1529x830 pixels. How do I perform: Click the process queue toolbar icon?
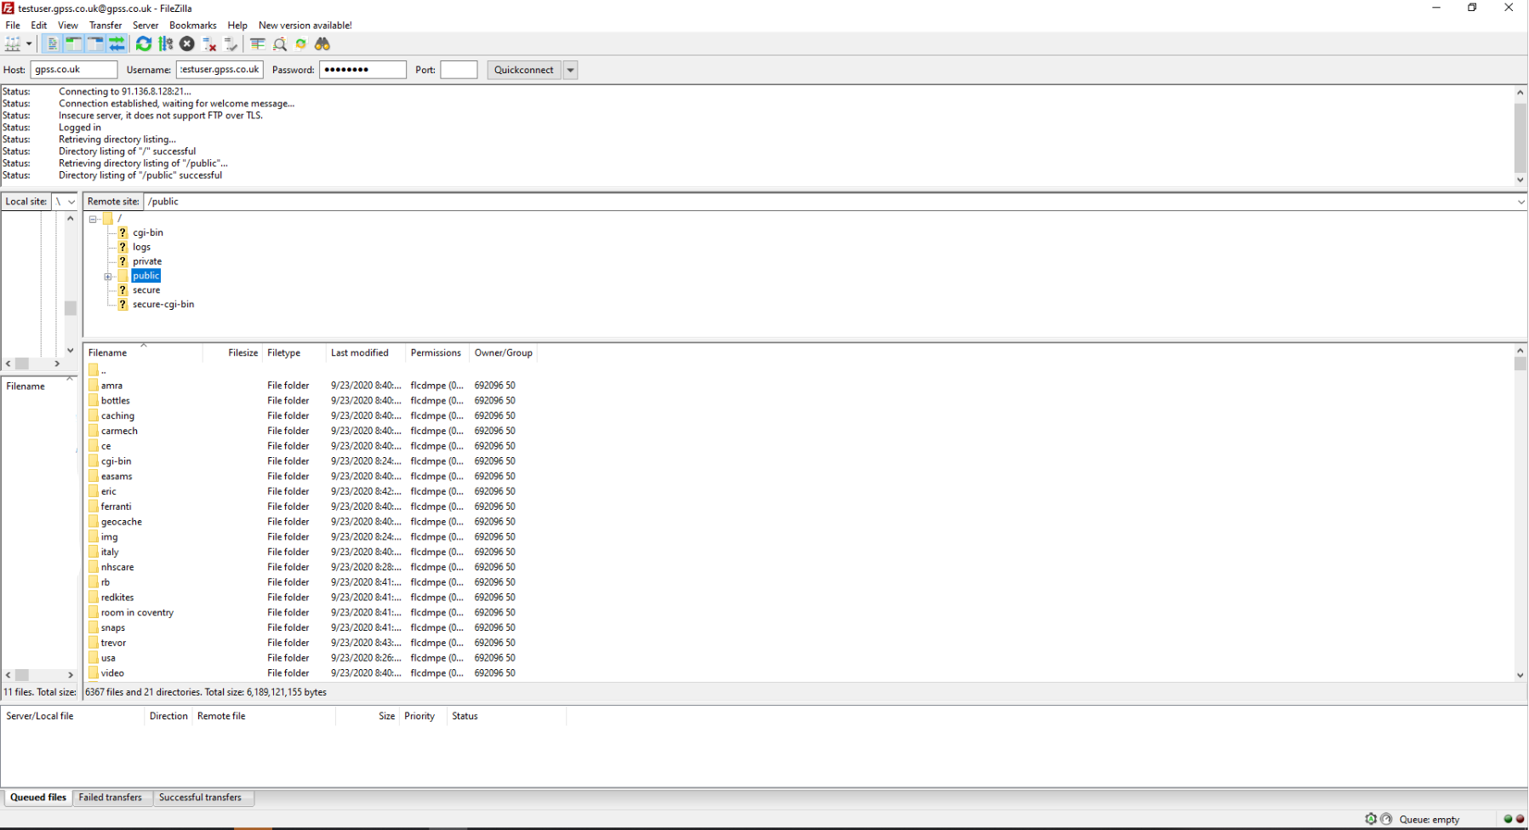[166, 44]
